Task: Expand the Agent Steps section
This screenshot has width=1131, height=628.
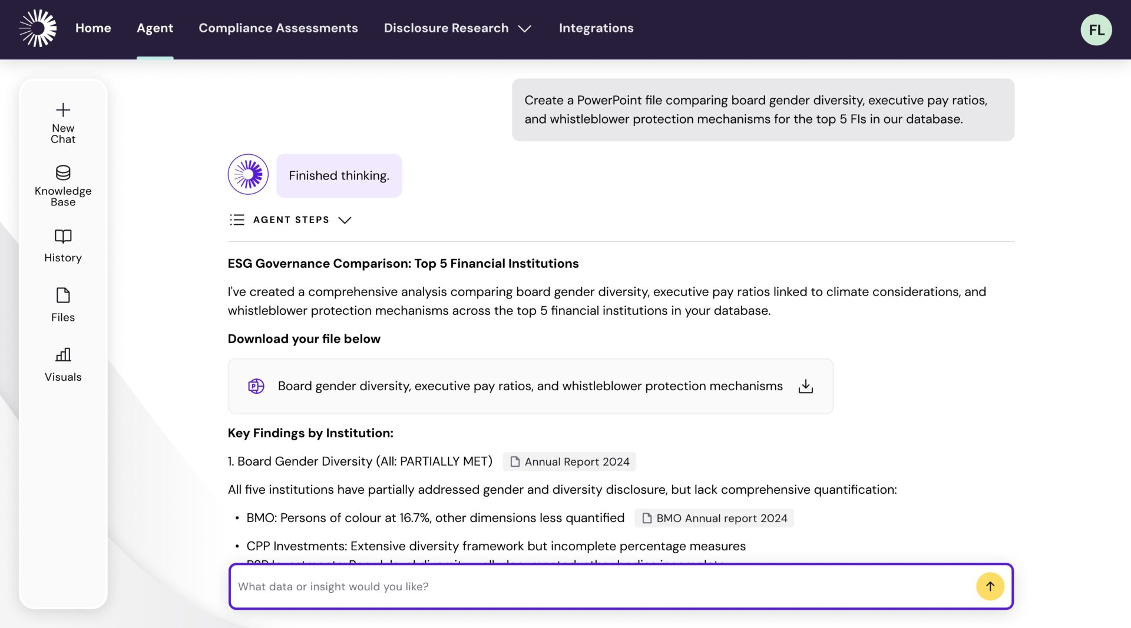Action: 345,220
